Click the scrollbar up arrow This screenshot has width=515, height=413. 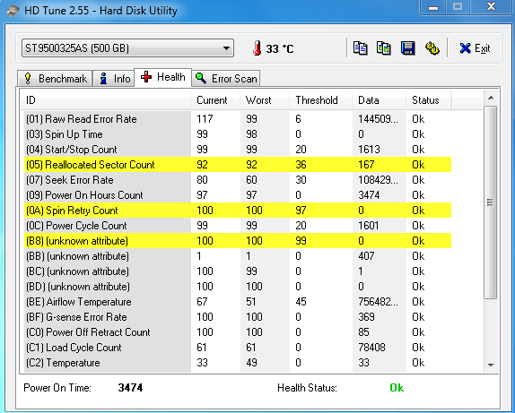(491, 98)
